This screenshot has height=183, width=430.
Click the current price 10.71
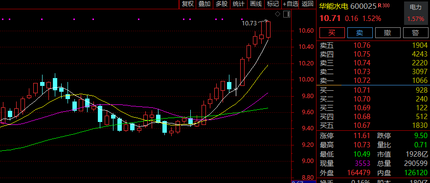pyautogui.click(x=330, y=19)
